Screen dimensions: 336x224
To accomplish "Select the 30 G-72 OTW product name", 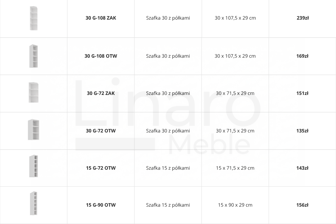I will 101,131.
